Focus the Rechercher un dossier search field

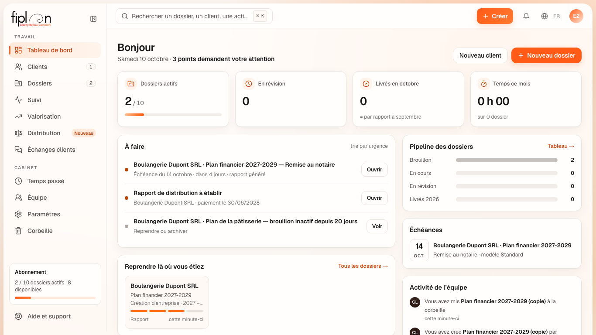coord(194,16)
